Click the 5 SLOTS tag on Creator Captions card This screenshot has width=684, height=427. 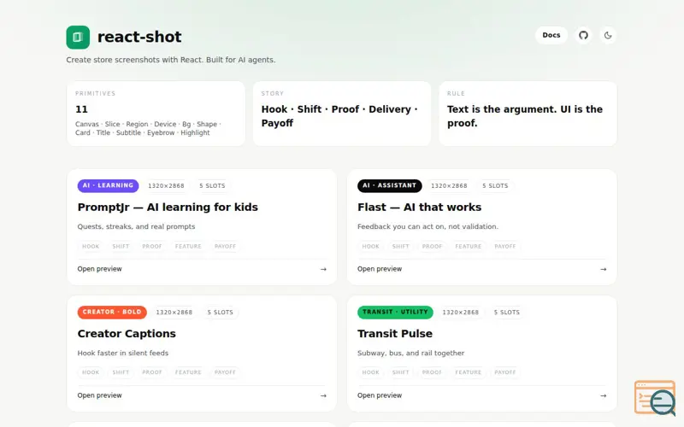click(x=221, y=312)
